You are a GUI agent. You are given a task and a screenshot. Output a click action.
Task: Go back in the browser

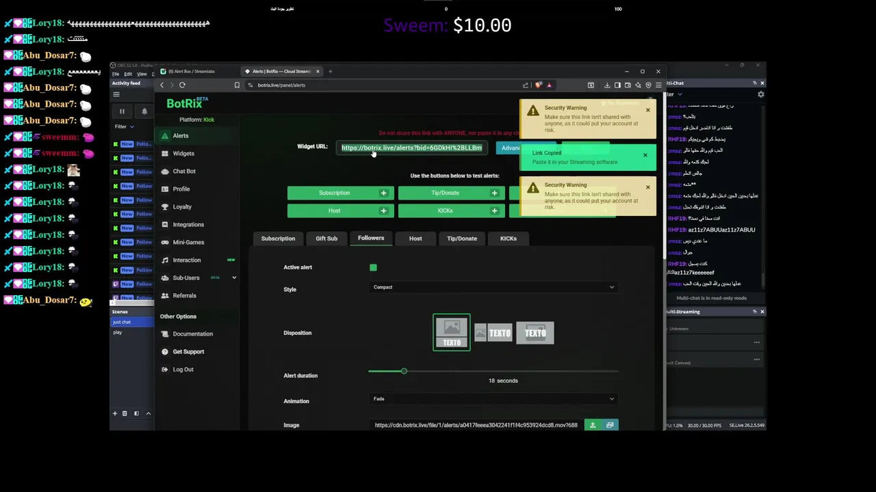(x=162, y=85)
